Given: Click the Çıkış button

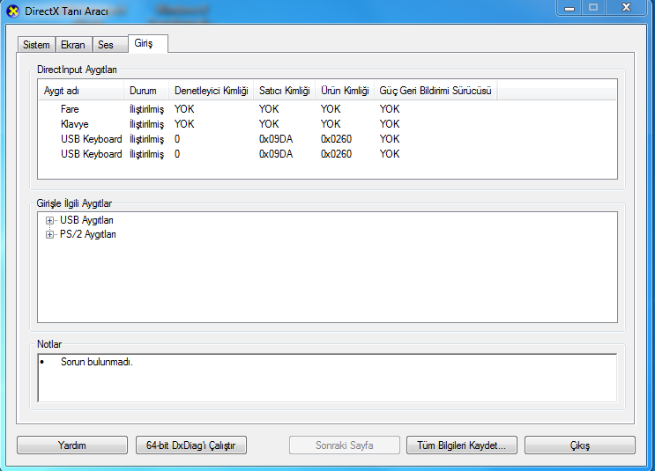Looking at the screenshot, I should click(x=580, y=445).
